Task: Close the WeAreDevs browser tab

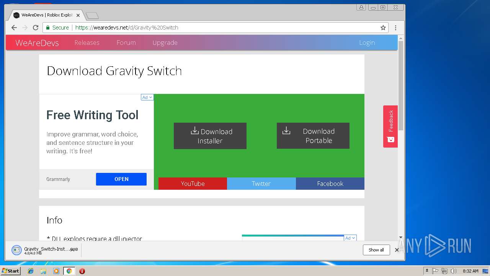Action: [78, 15]
